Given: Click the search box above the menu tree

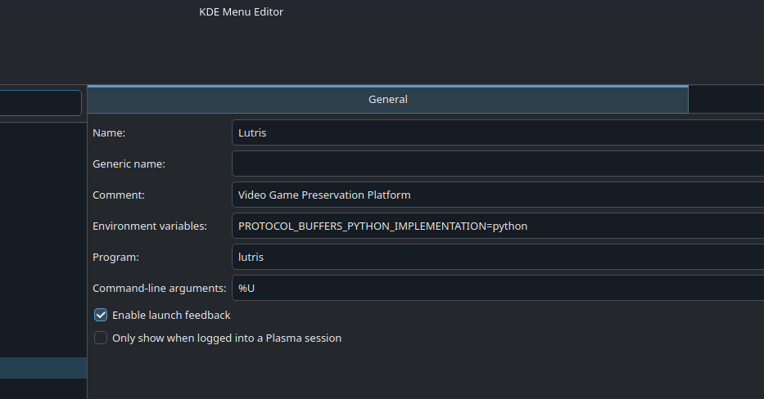Looking at the screenshot, I should click(41, 103).
